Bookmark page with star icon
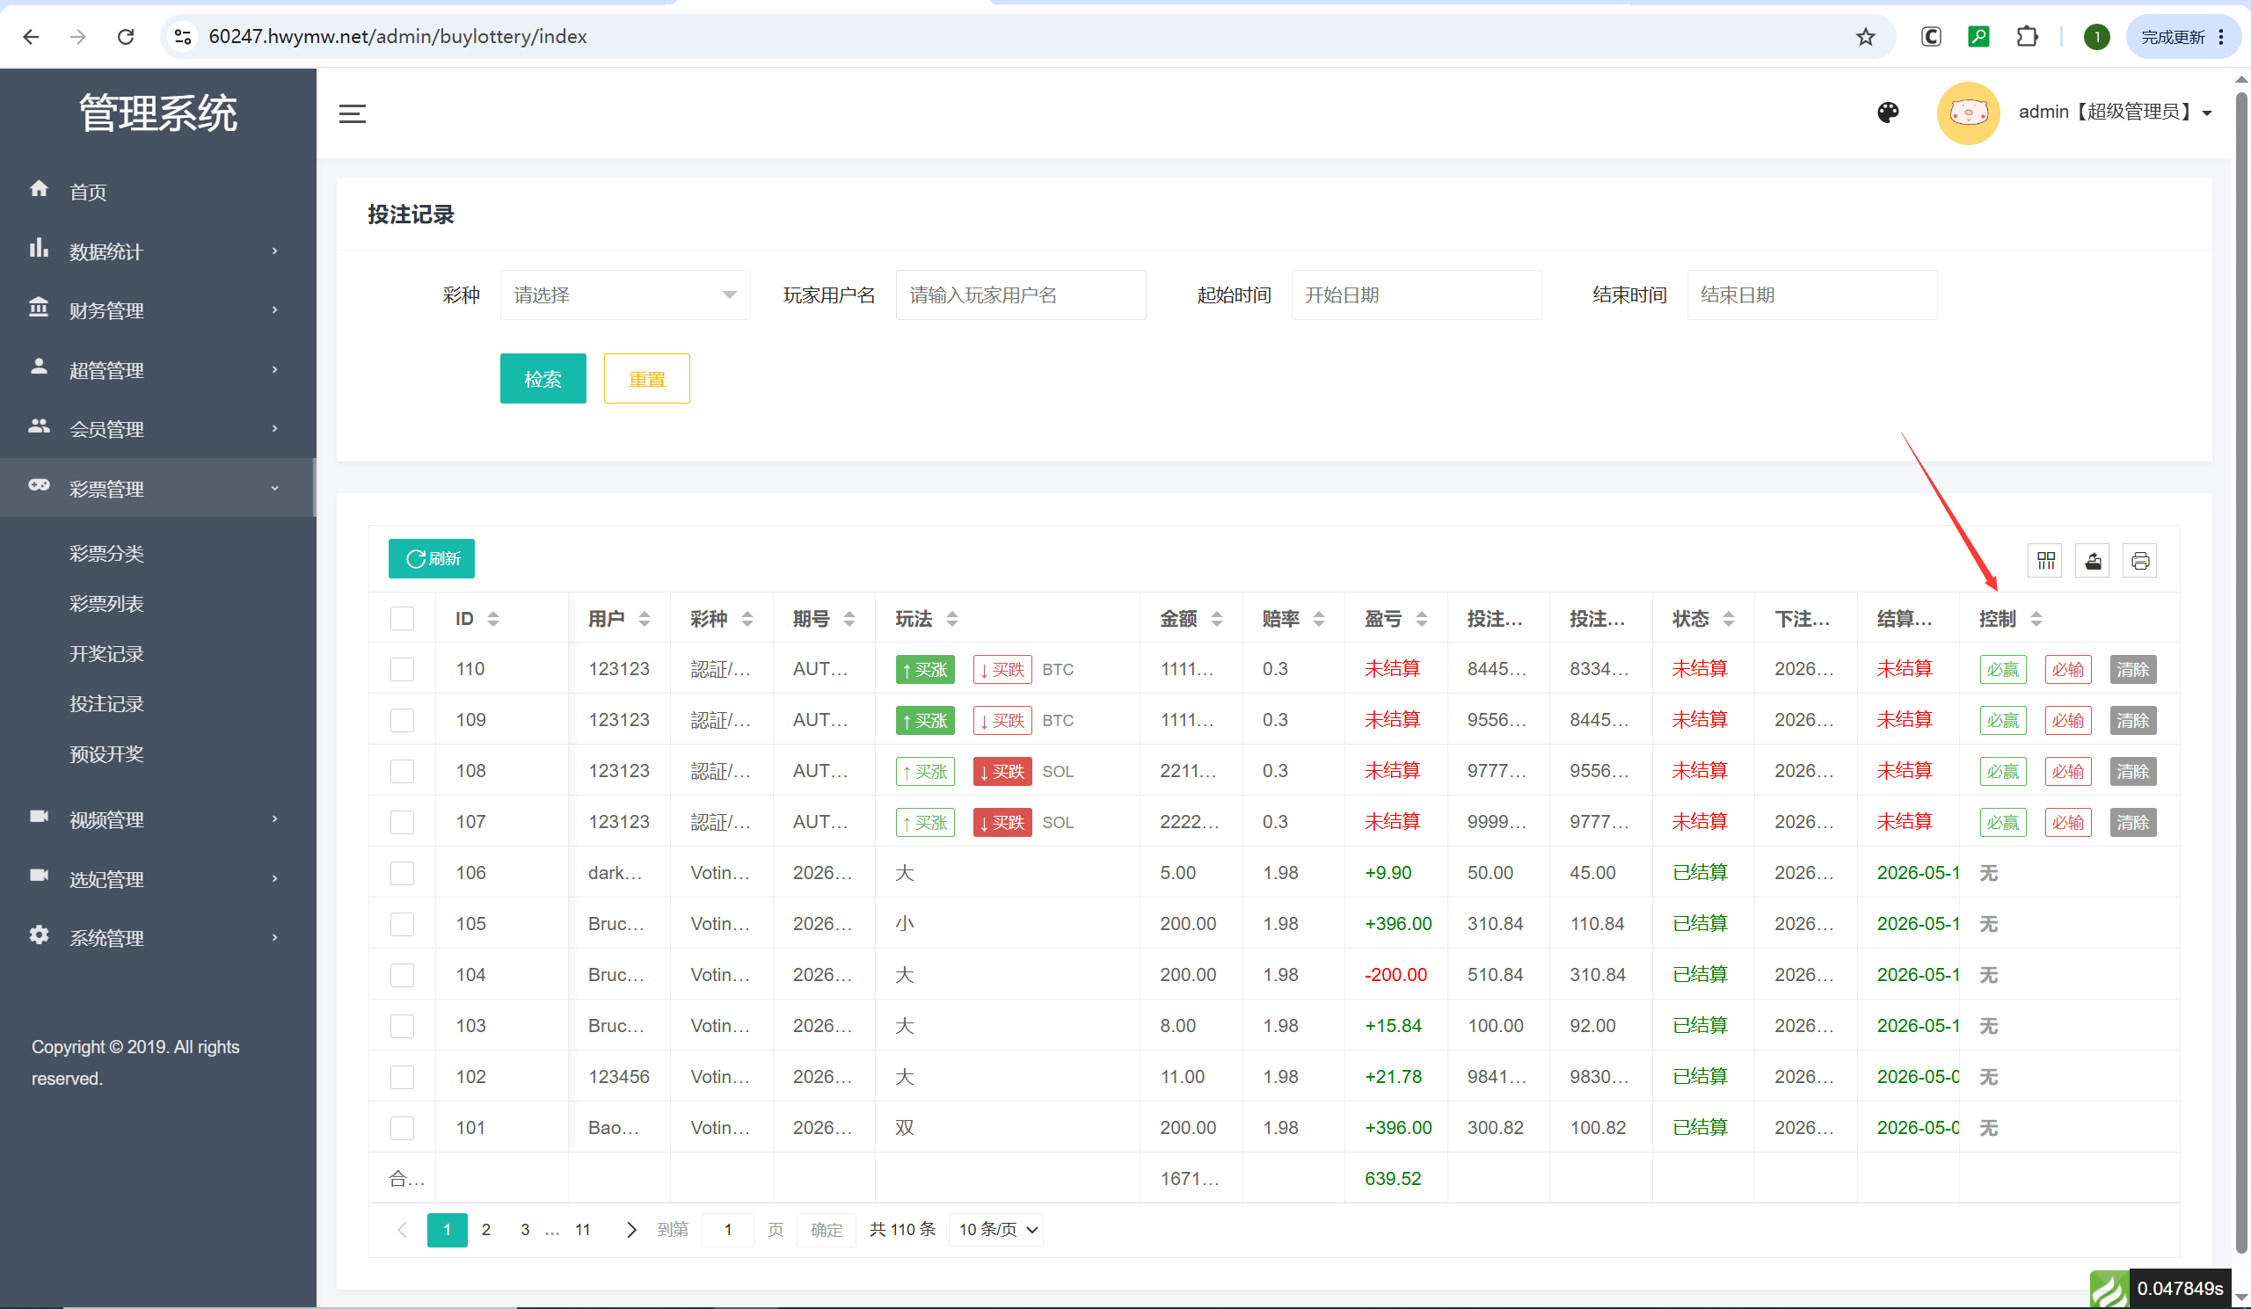 [x=1865, y=37]
